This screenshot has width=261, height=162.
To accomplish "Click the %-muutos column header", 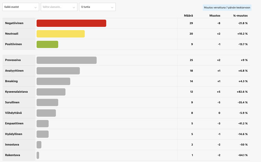I will [x=240, y=16].
